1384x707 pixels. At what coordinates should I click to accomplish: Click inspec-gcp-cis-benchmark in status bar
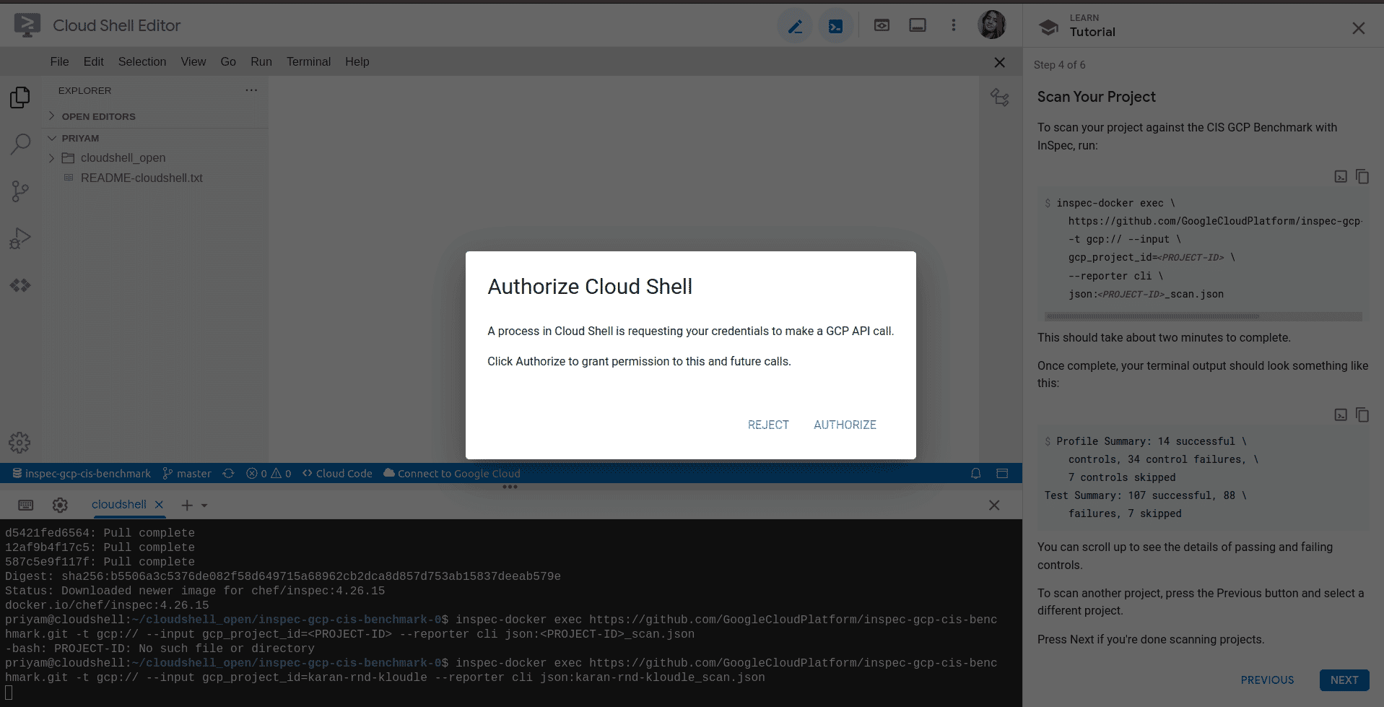point(82,473)
